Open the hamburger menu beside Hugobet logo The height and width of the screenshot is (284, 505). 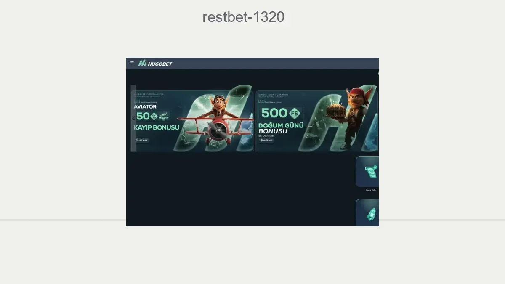[x=132, y=63]
